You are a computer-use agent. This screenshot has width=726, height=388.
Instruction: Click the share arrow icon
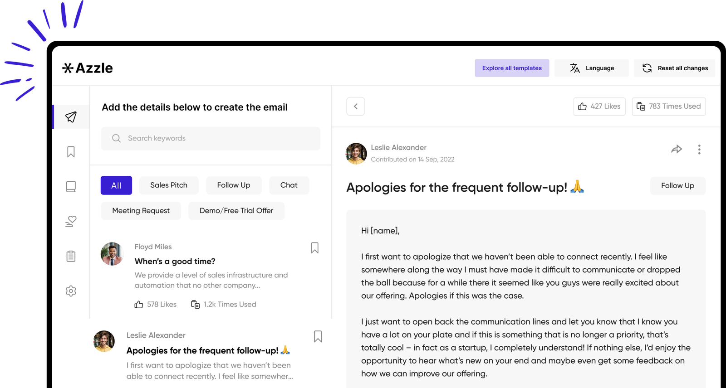point(677,149)
